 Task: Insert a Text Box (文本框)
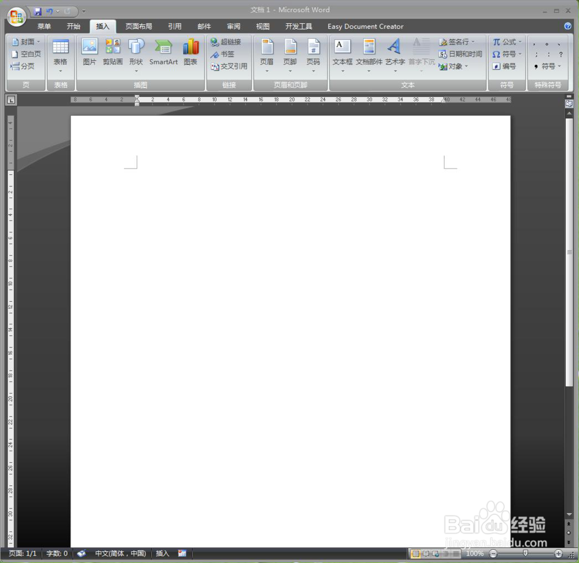click(342, 56)
